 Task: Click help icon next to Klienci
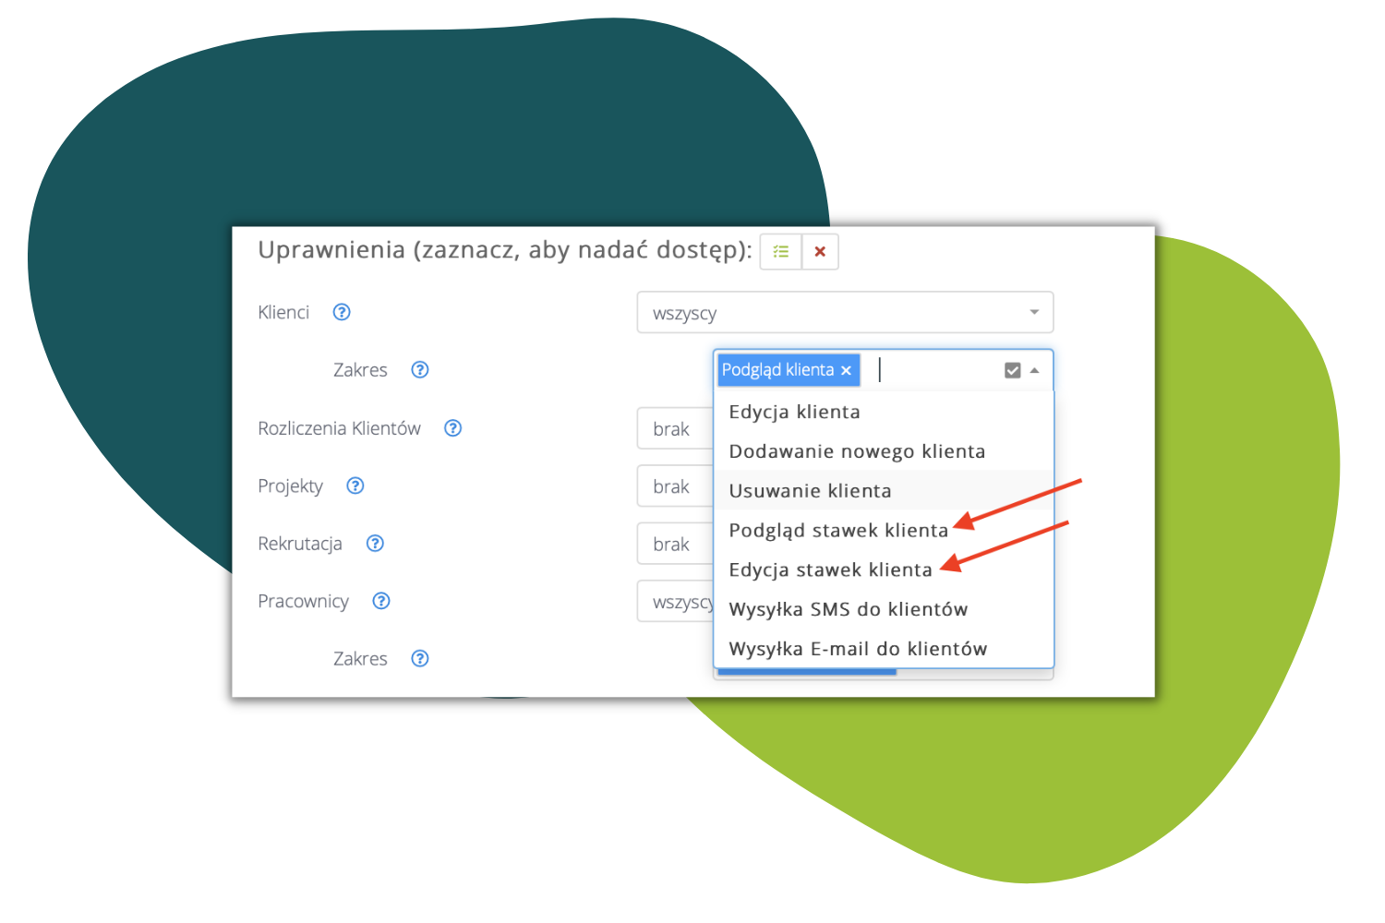point(342,312)
